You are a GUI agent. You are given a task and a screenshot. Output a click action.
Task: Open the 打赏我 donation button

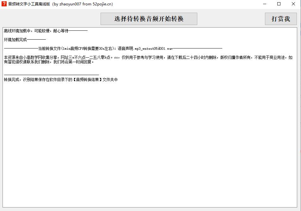coord(280,19)
